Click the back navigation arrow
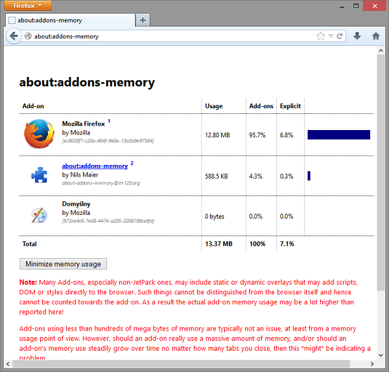The height and width of the screenshot is (372, 389). coord(14,36)
